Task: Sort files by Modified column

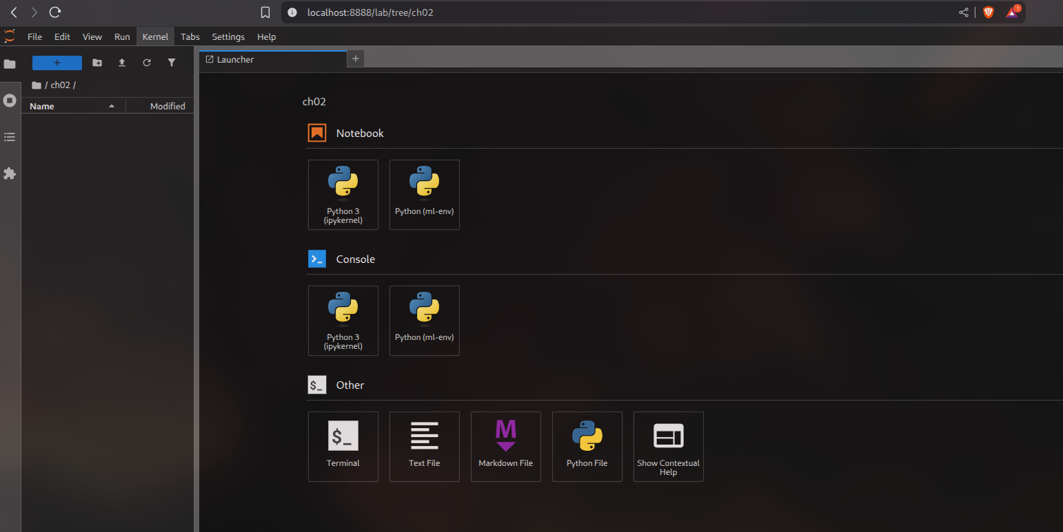Action: [x=167, y=106]
